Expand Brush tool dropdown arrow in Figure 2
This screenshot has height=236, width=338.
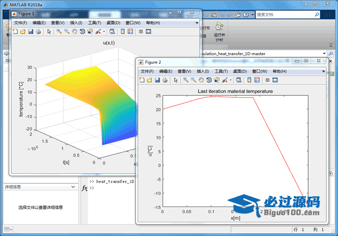click(230, 80)
